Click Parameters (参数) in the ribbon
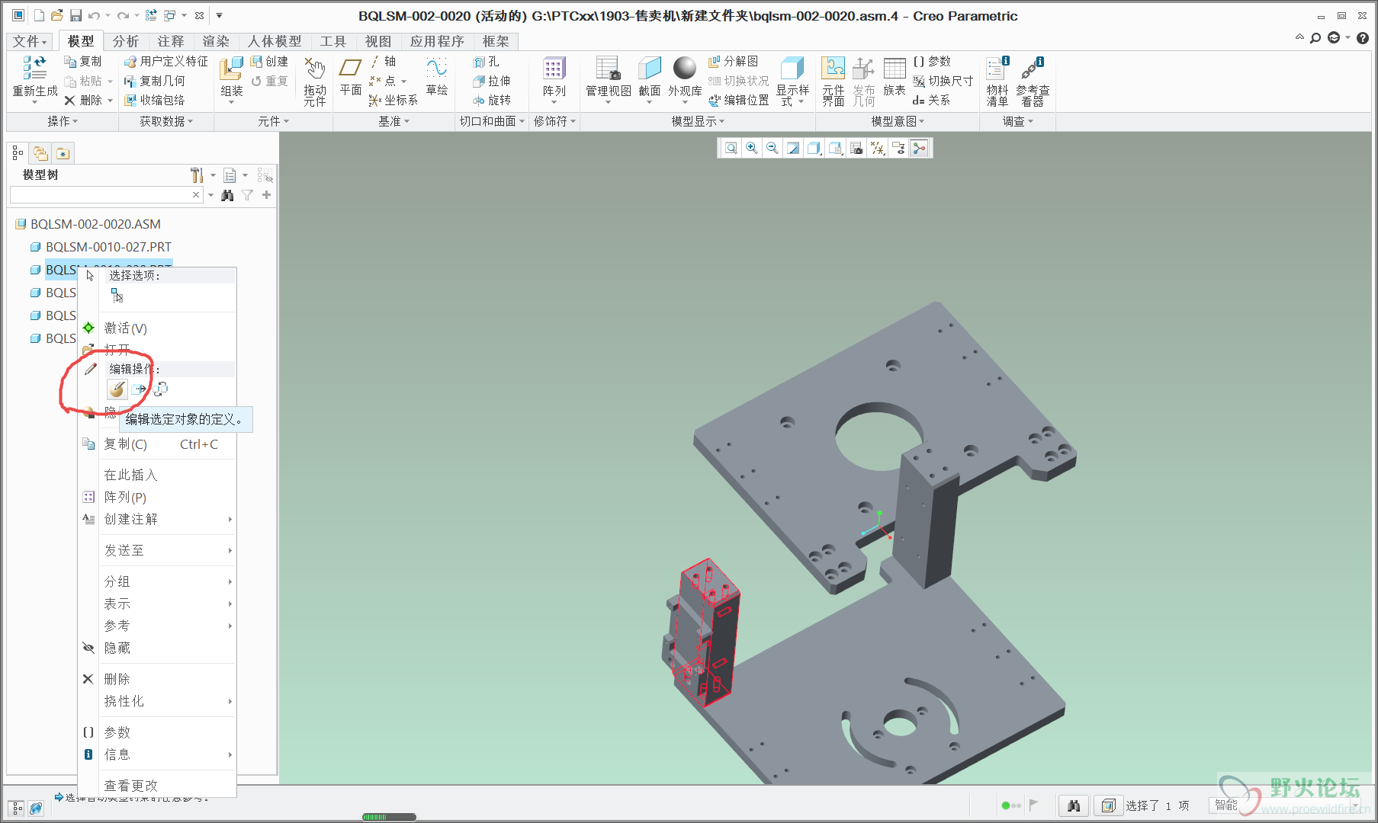The image size is (1378, 823). 932,61
